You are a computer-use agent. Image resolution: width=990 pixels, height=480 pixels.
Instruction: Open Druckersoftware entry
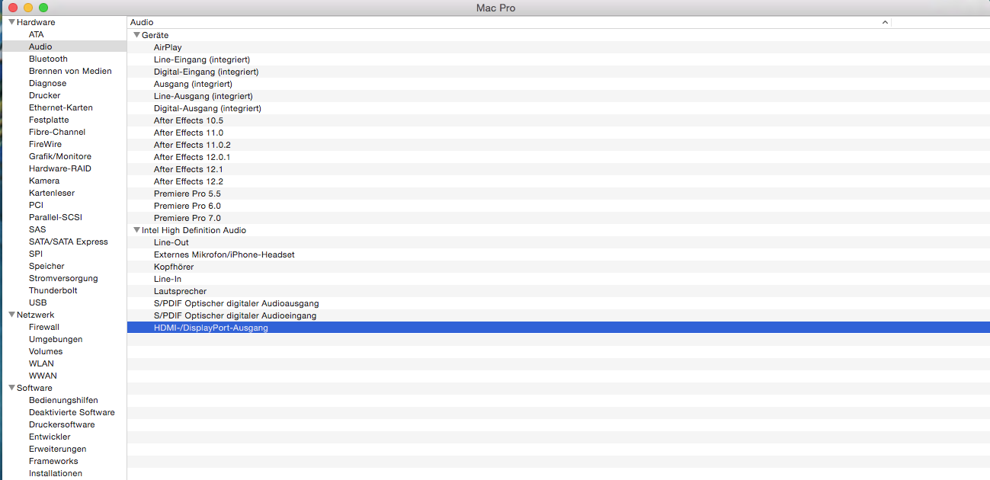62,424
